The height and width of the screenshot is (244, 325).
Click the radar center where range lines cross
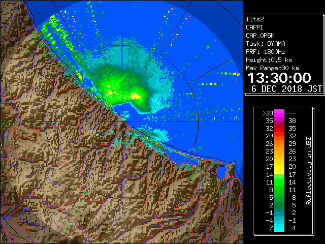[122, 122]
